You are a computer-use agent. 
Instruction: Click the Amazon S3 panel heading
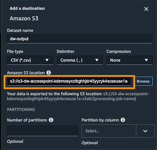[x=24, y=19]
